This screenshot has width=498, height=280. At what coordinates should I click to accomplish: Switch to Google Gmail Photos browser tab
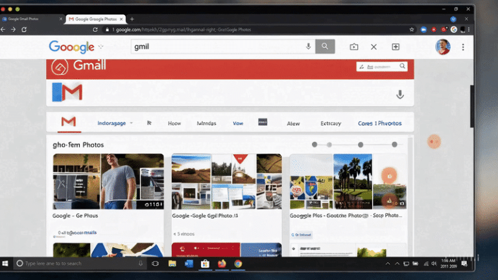31,19
